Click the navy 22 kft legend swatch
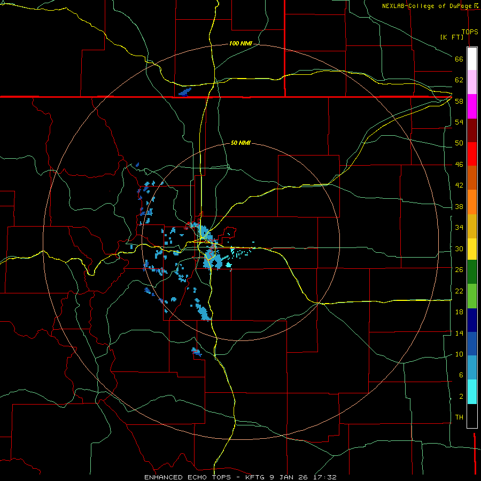This screenshot has height=481, width=481. (x=472, y=320)
